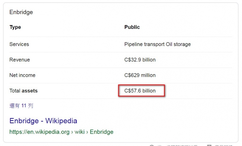Click 'Pipeline transport Oil storage' text

[x=157, y=44]
